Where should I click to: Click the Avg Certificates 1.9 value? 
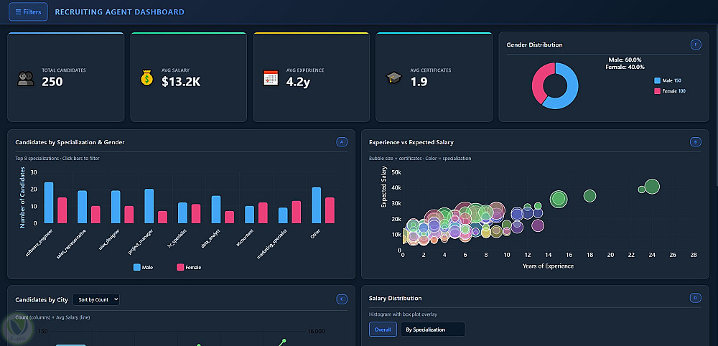tap(419, 82)
